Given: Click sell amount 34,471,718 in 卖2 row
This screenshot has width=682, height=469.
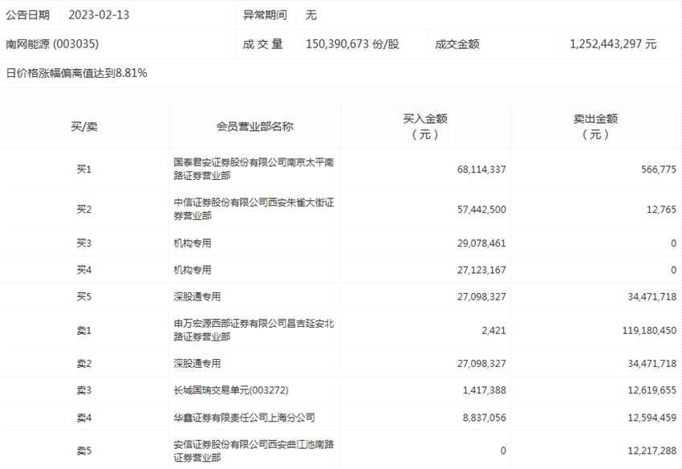Looking at the screenshot, I should pos(652,364).
